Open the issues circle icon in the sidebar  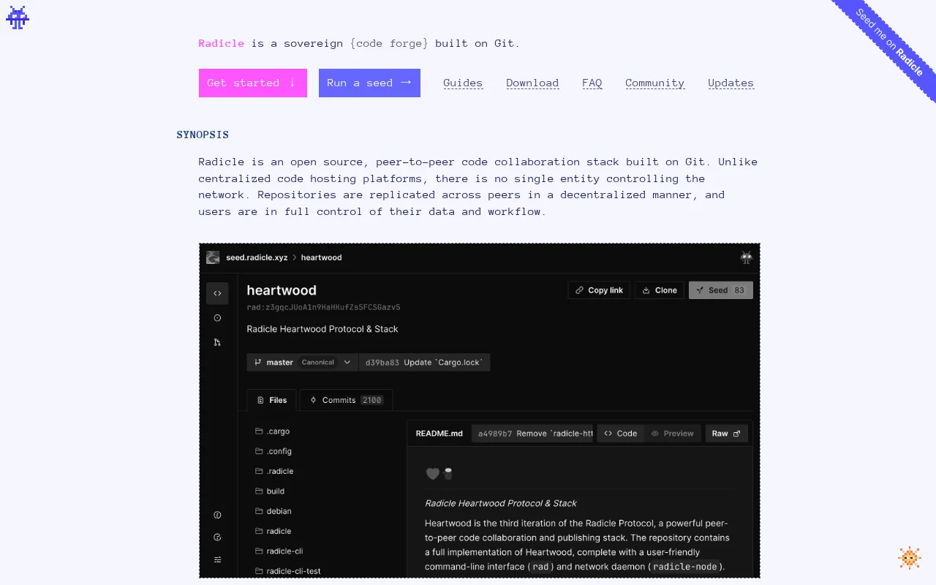click(217, 318)
